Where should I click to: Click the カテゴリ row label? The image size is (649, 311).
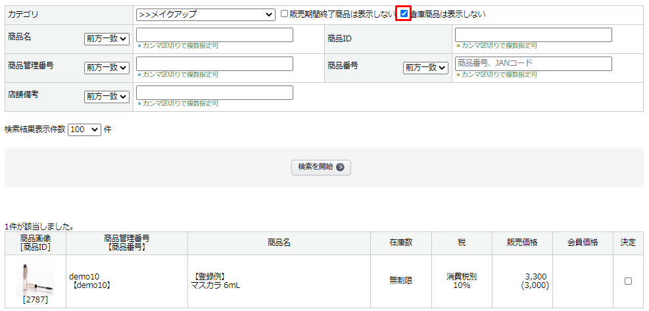[23, 14]
